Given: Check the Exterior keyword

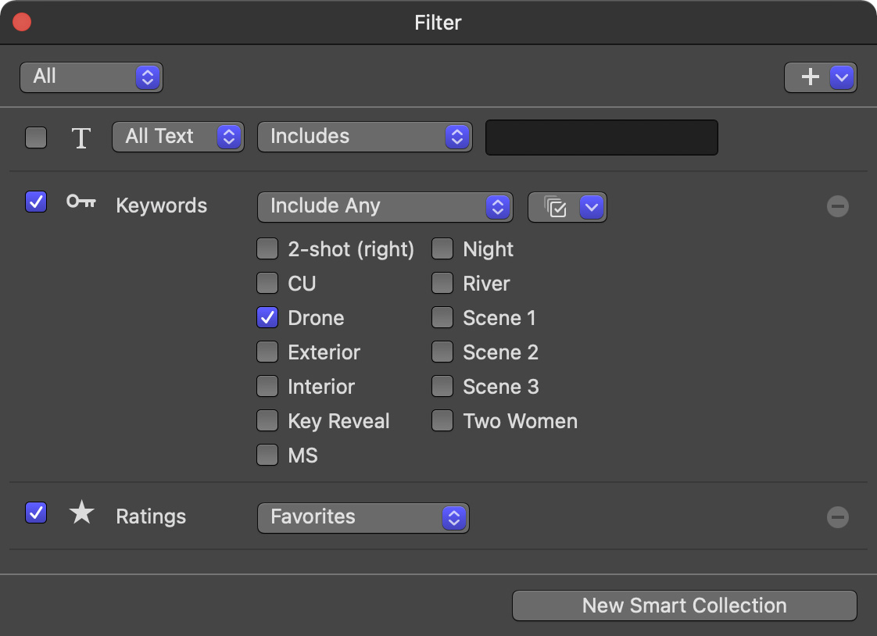Looking at the screenshot, I should click(x=267, y=352).
